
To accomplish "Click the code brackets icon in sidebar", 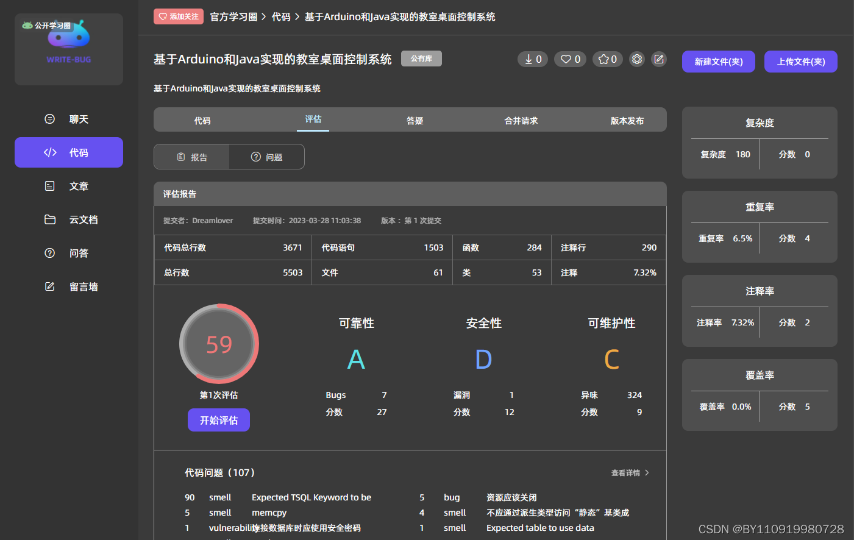I will click(x=50, y=152).
